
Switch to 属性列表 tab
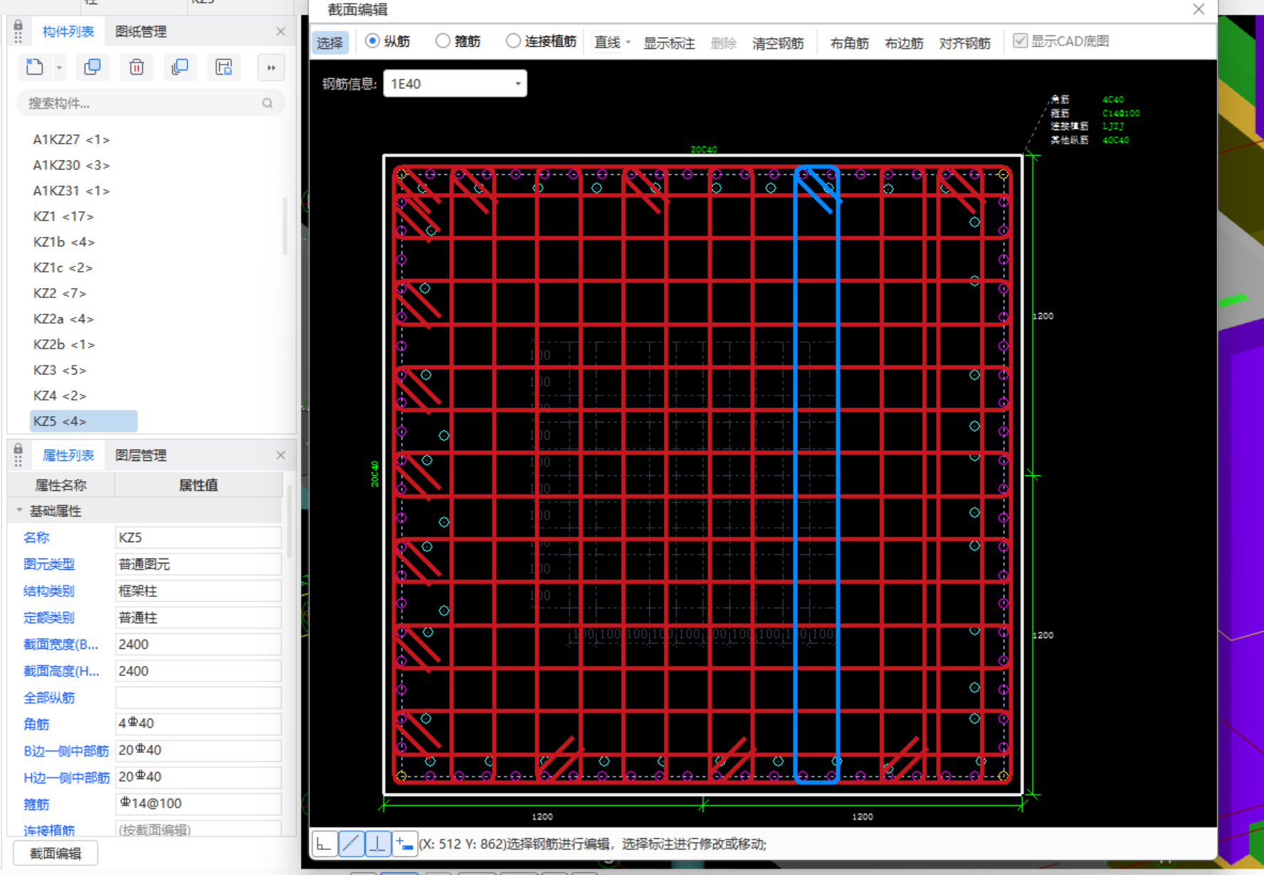[x=68, y=455]
